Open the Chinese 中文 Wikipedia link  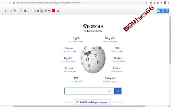pyautogui.click(x=76, y=78)
